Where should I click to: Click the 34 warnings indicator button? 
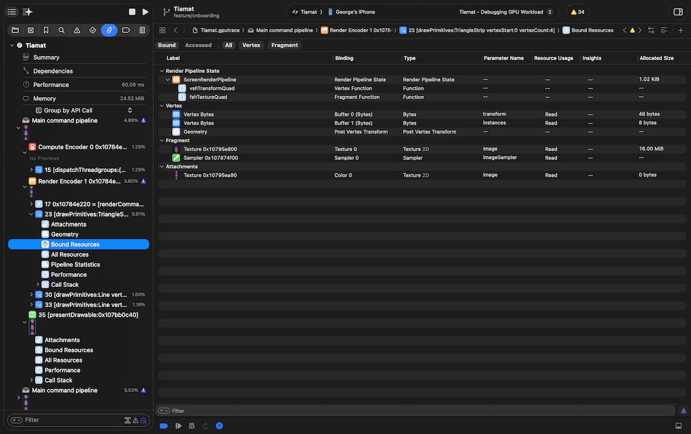click(578, 12)
